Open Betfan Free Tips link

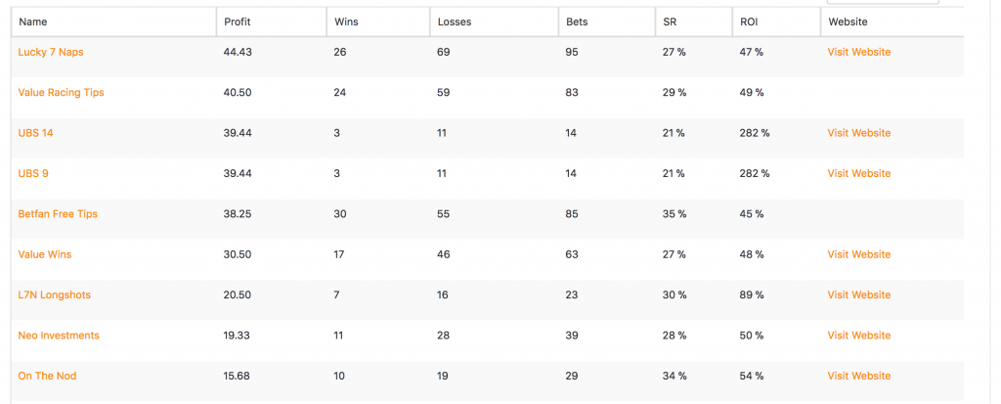(x=58, y=214)
